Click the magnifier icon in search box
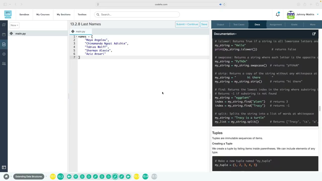The width and height of the screenshot is (322, 181). 98,15
